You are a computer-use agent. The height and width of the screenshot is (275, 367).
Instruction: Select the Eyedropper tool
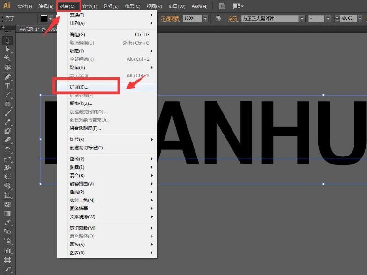tap(7, 223)
